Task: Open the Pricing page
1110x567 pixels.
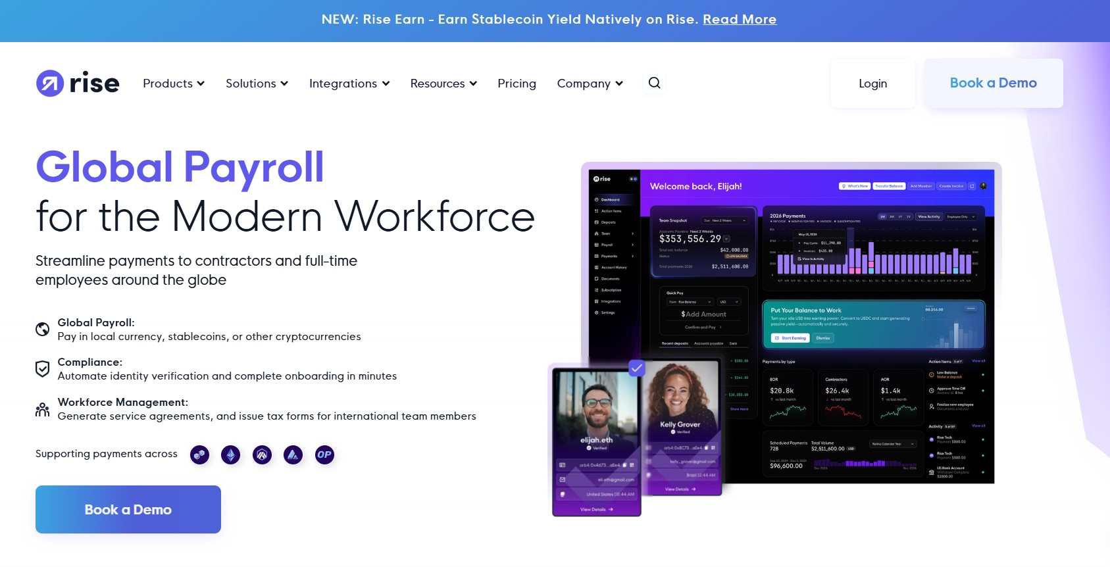Action: pyautogui.click(x=517, y=84)
